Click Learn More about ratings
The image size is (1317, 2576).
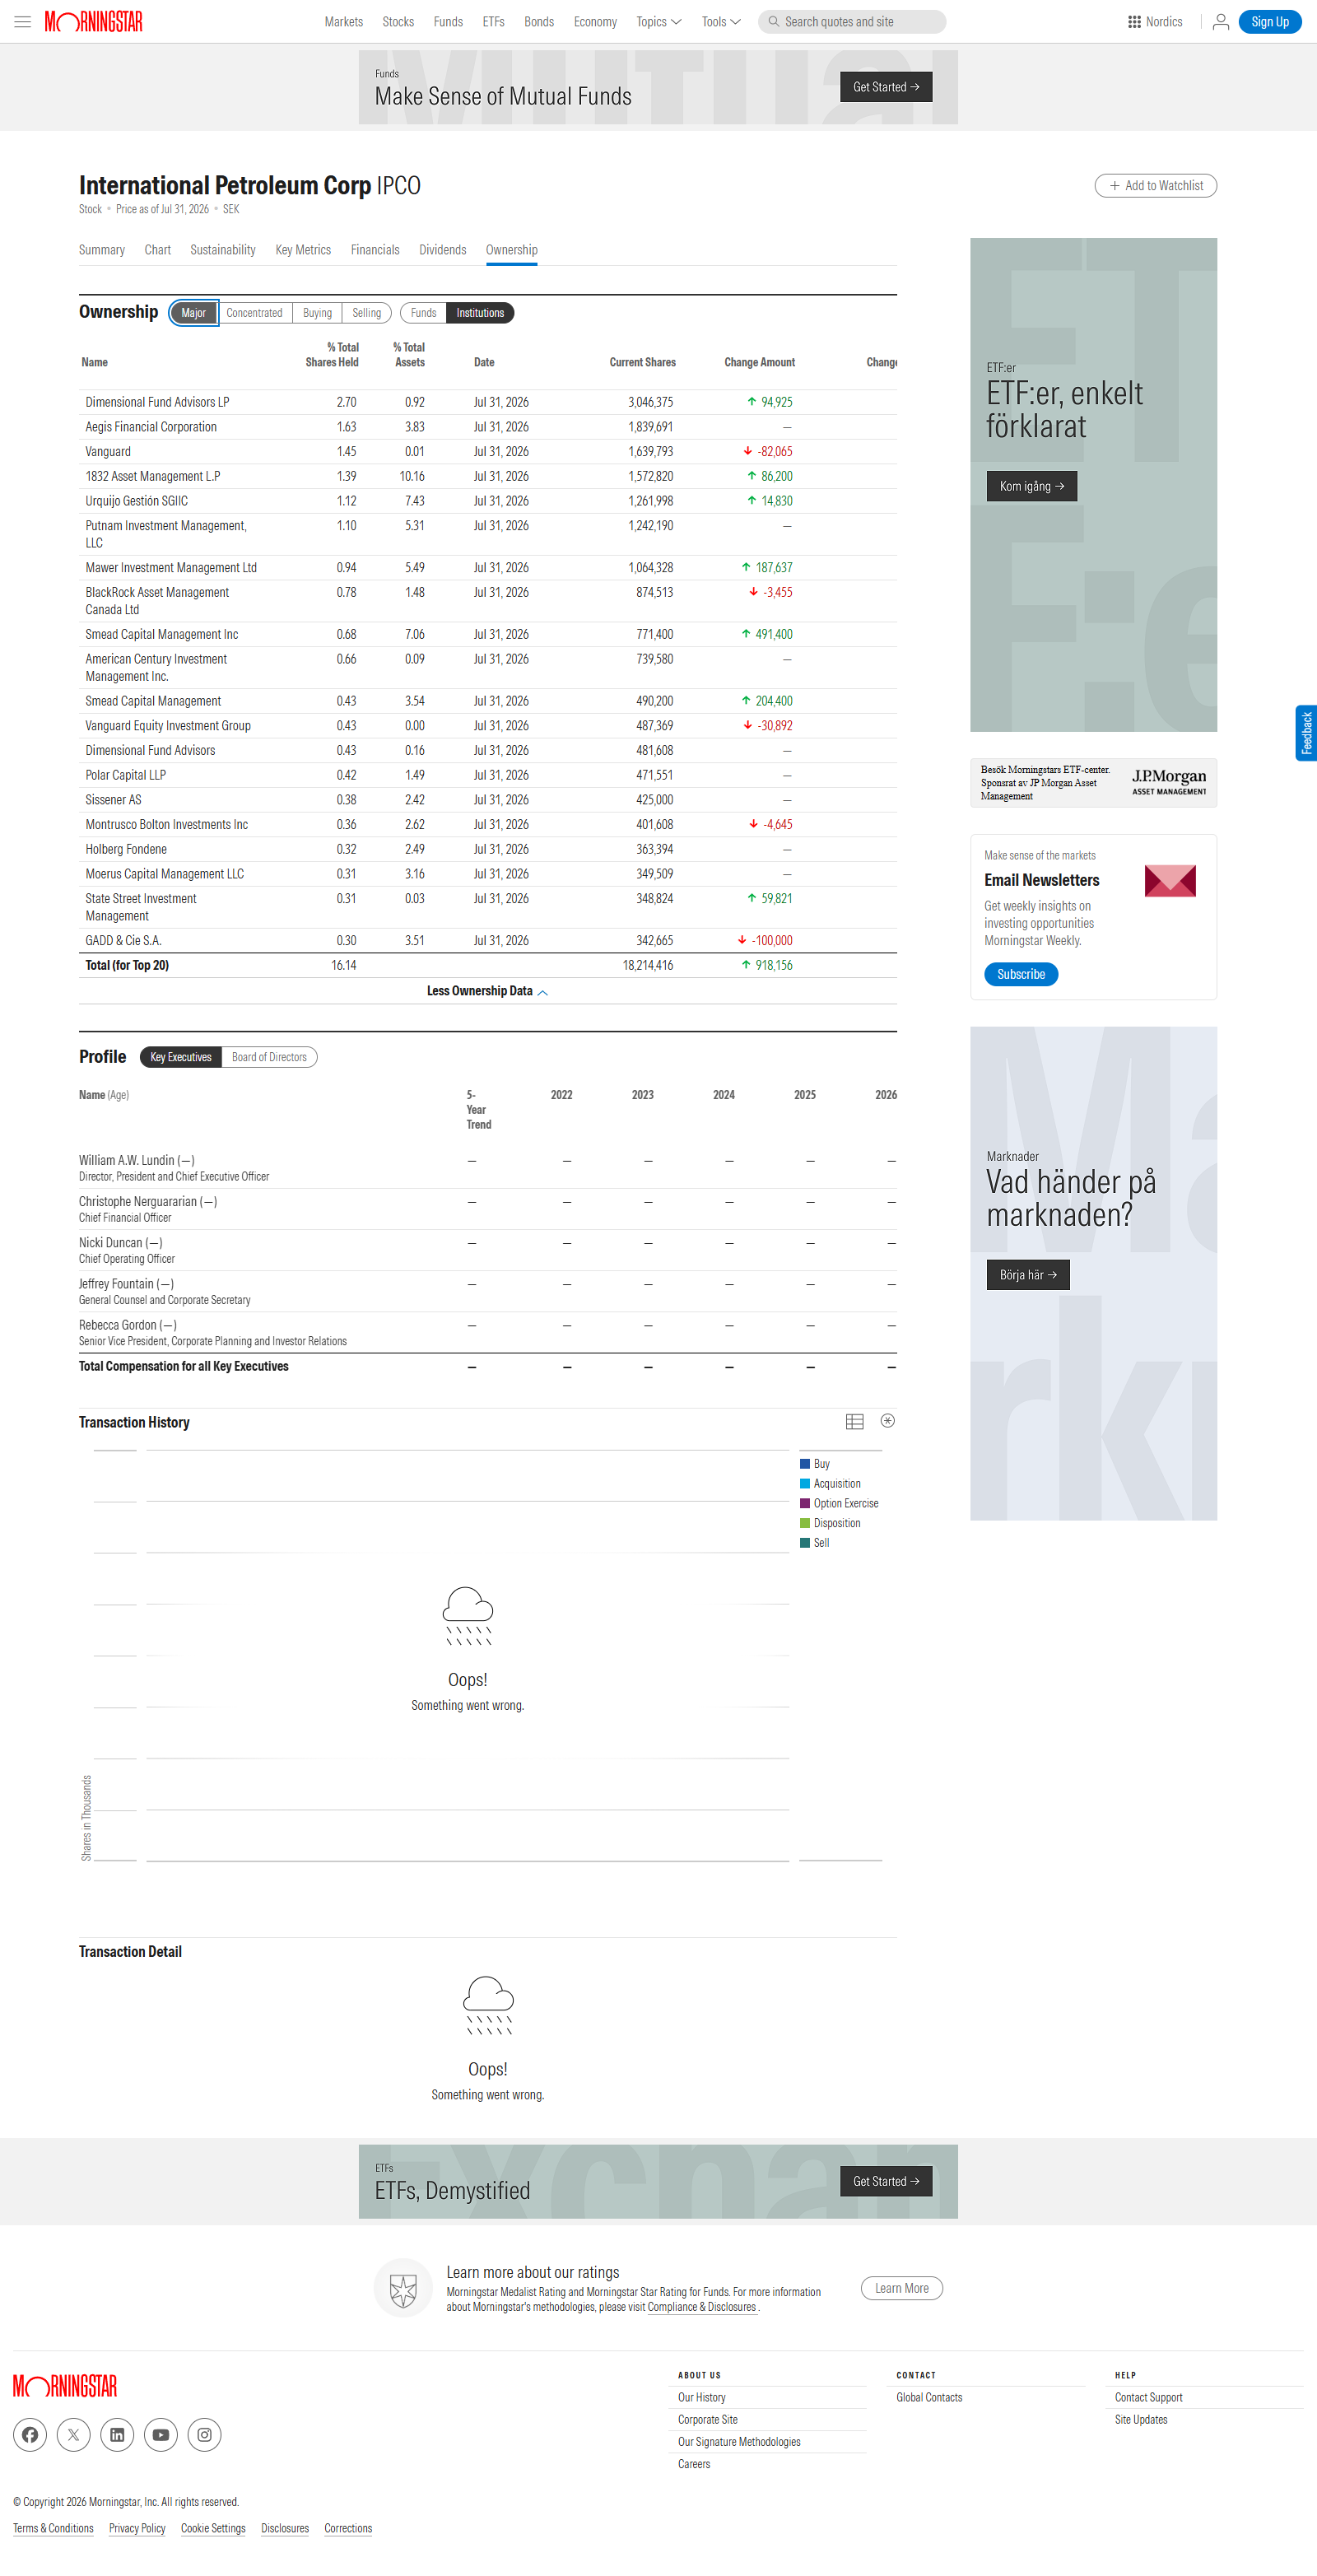(x=902, y=2288)
